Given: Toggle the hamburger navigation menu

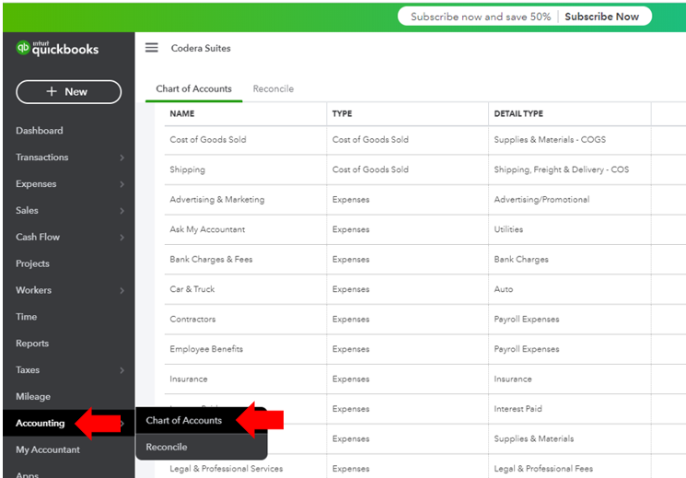Looking at the screenshot, I should click(151, 48).
